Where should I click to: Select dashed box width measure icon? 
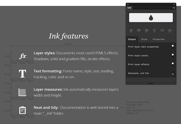pos(154,30)
